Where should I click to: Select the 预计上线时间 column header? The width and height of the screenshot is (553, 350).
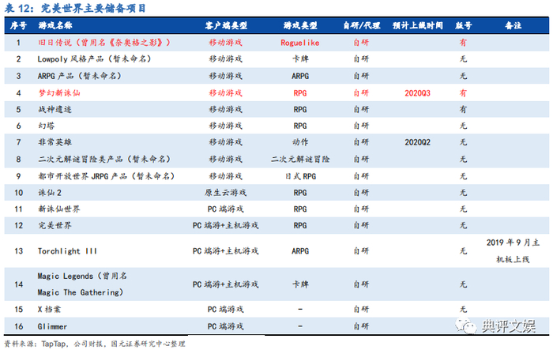418,25
